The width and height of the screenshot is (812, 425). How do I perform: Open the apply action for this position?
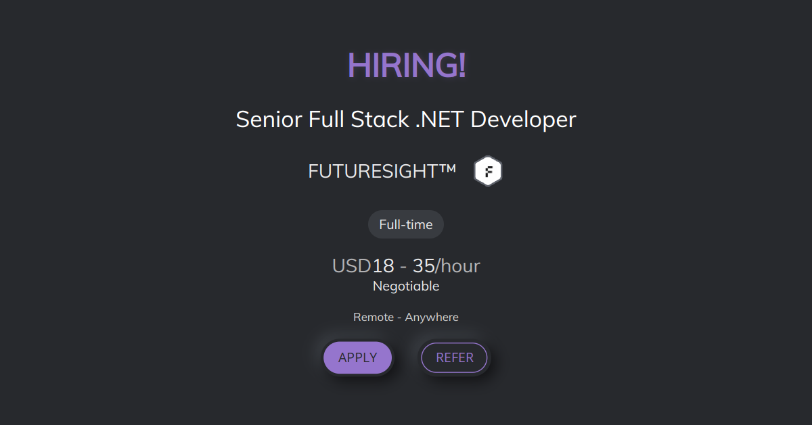(358, 357)
